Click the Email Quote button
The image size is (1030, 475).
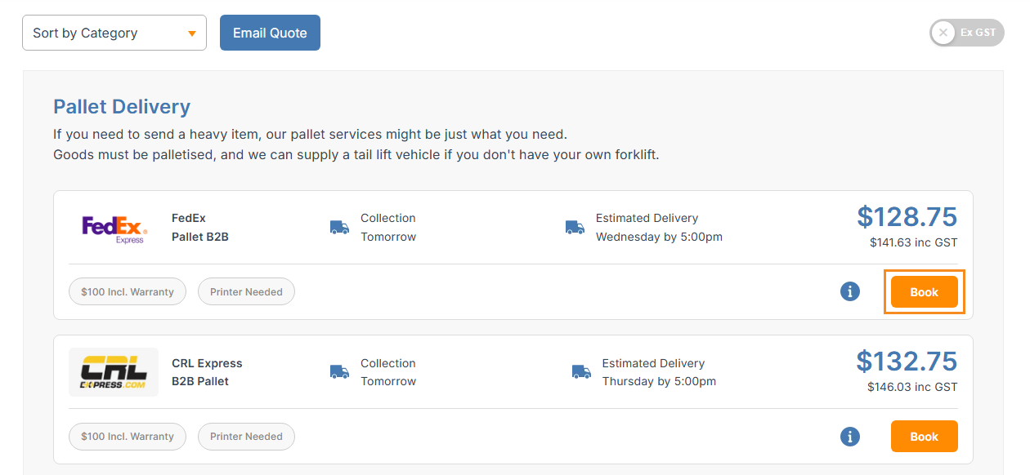click(270, 33)
